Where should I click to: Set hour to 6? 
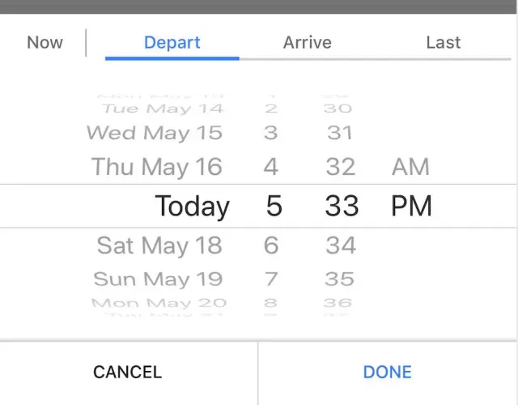coord(271,245)
